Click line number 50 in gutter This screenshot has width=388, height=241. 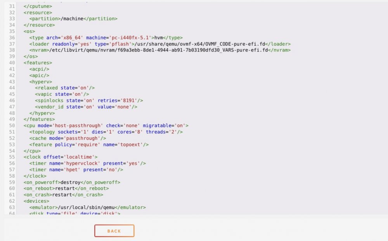(x=12, y=126)
